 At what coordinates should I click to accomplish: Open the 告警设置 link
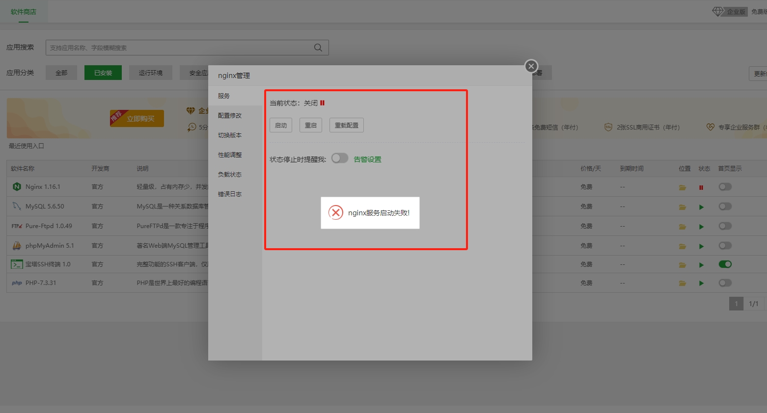(368, 159)
